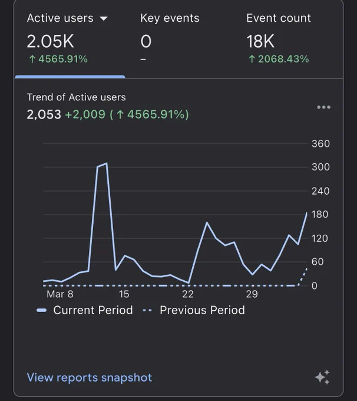
Task: Click the Mar 8 axis label
Action: (60, 294)
